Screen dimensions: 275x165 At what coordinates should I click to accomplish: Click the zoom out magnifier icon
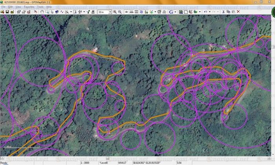point(119,12)
